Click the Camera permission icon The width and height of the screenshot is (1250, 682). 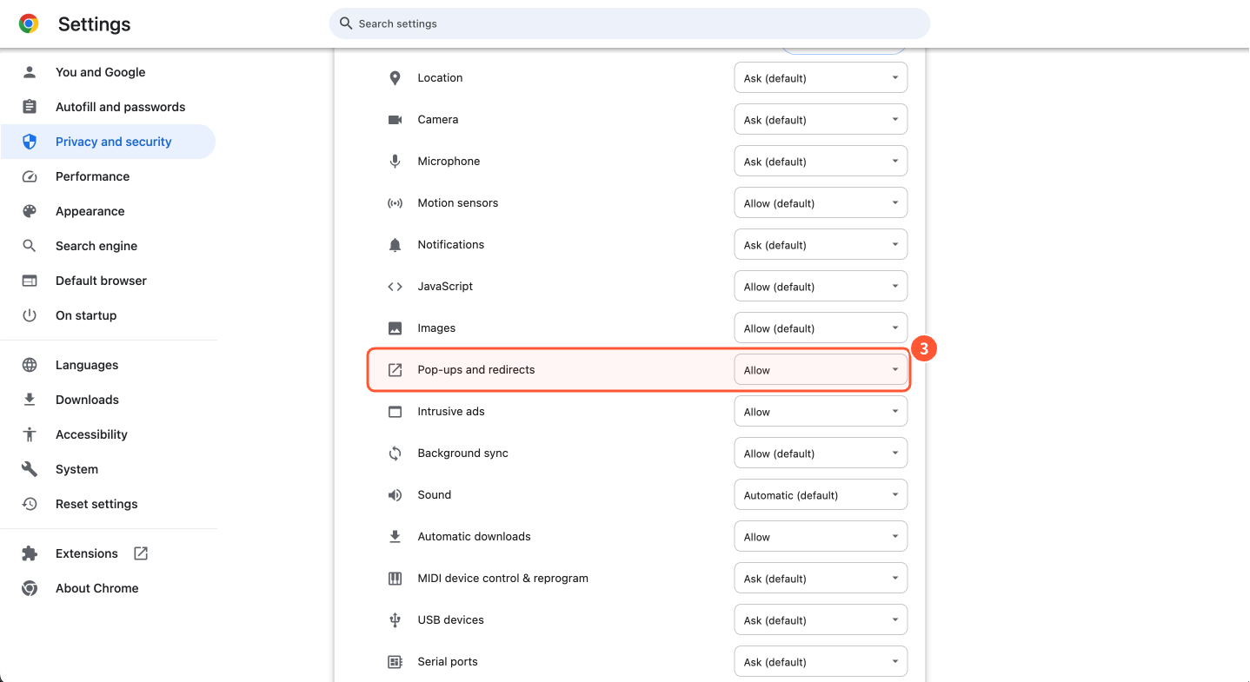tap(395, 120)
